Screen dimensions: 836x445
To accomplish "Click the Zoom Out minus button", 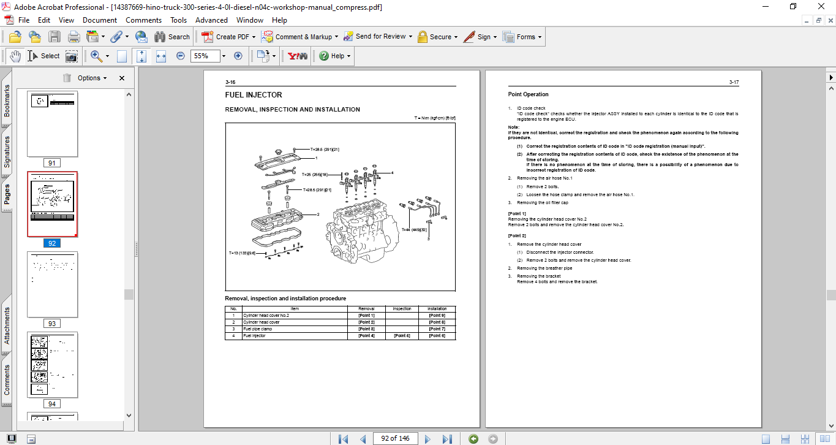I will pyautogui.click(x=181, y=56).
